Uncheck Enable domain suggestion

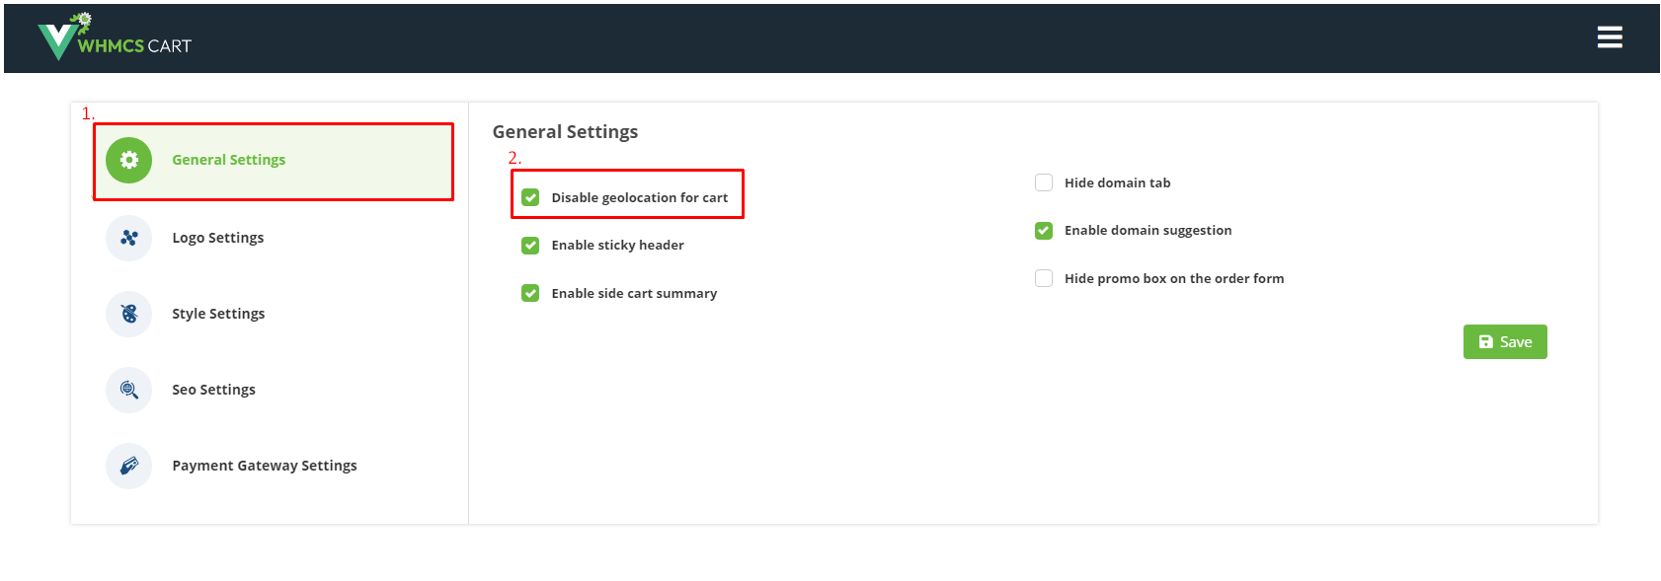pyautogui.click(x=1044, y=231)
